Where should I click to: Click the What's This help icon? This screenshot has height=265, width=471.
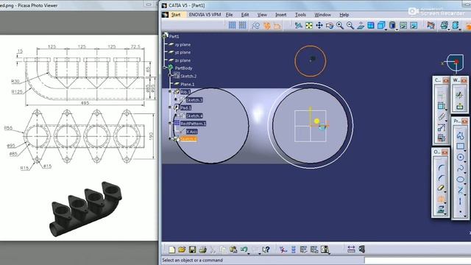(x=266, y=250)
